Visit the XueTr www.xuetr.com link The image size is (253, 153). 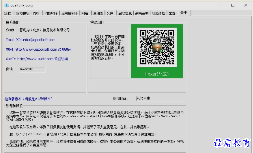coord(37,59)
